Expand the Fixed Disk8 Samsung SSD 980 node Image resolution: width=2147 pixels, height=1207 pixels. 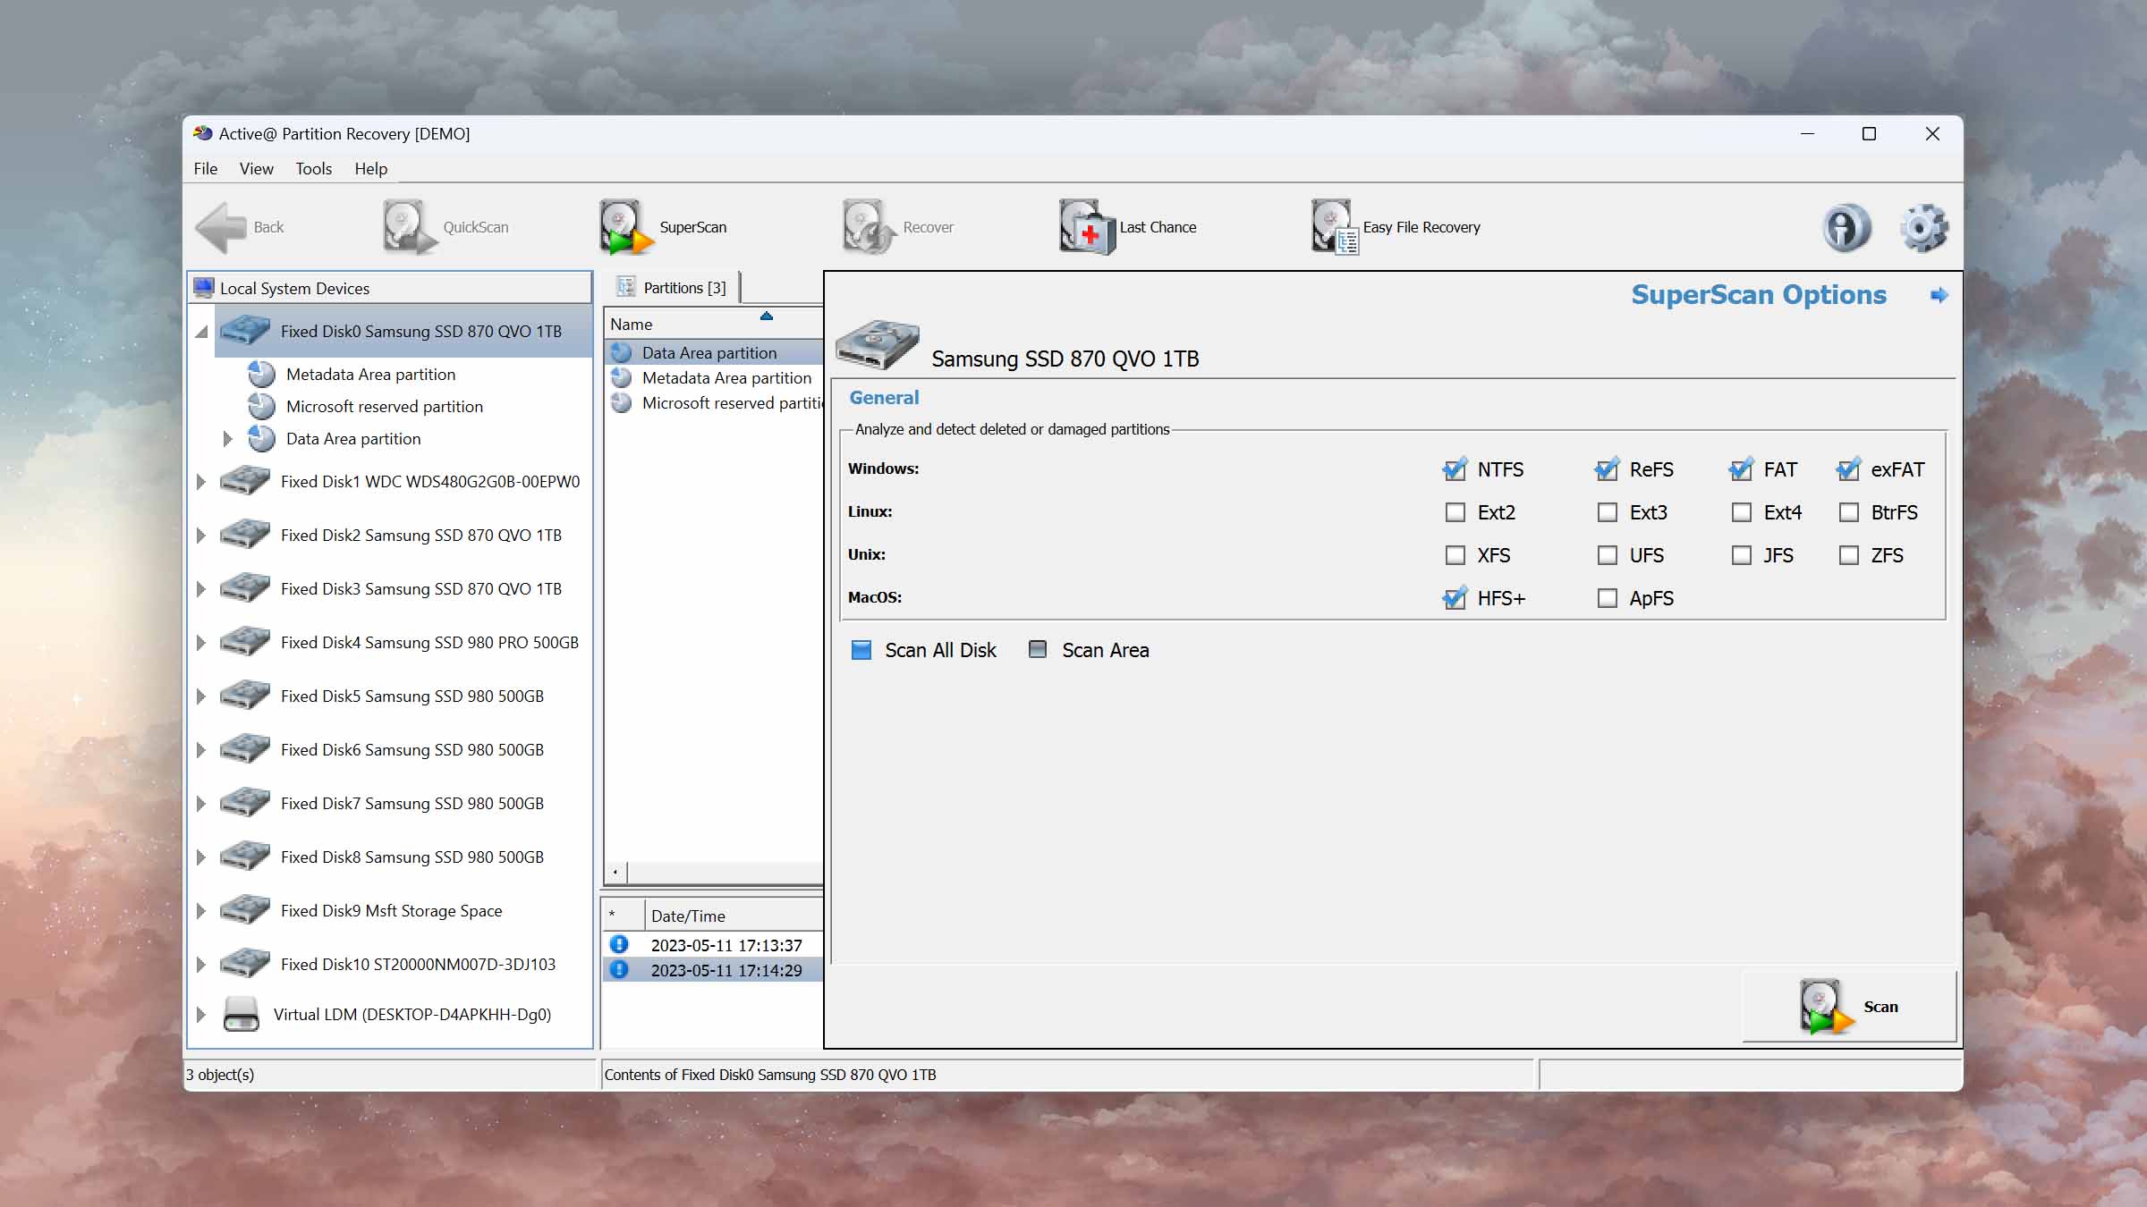(201, 857)
